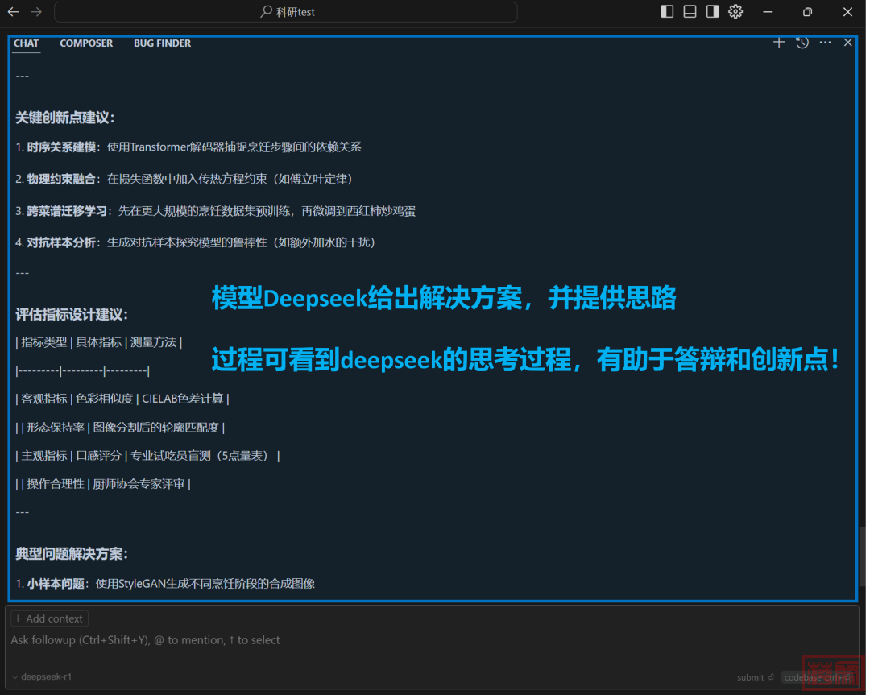Focus the Ask followup input box
The width and height of the screenshot is (870, 695).
tap(433, 640)
